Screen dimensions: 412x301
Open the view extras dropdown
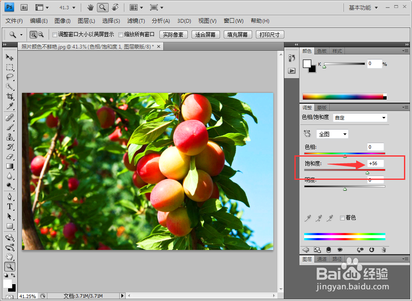click(x=42, y=8)
